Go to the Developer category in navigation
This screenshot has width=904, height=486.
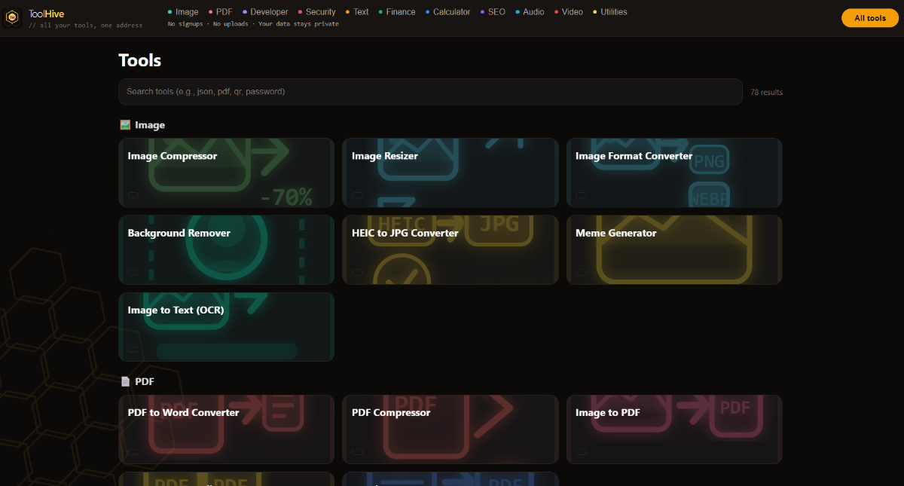(269, 12)
